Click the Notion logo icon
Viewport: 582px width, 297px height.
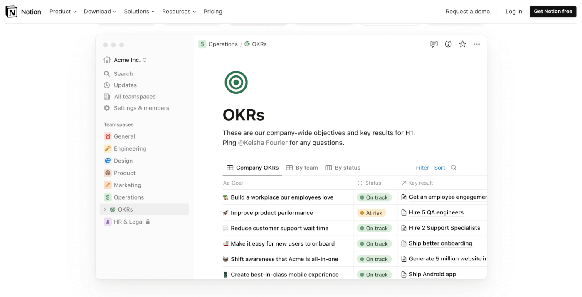(x=12, y=12)
